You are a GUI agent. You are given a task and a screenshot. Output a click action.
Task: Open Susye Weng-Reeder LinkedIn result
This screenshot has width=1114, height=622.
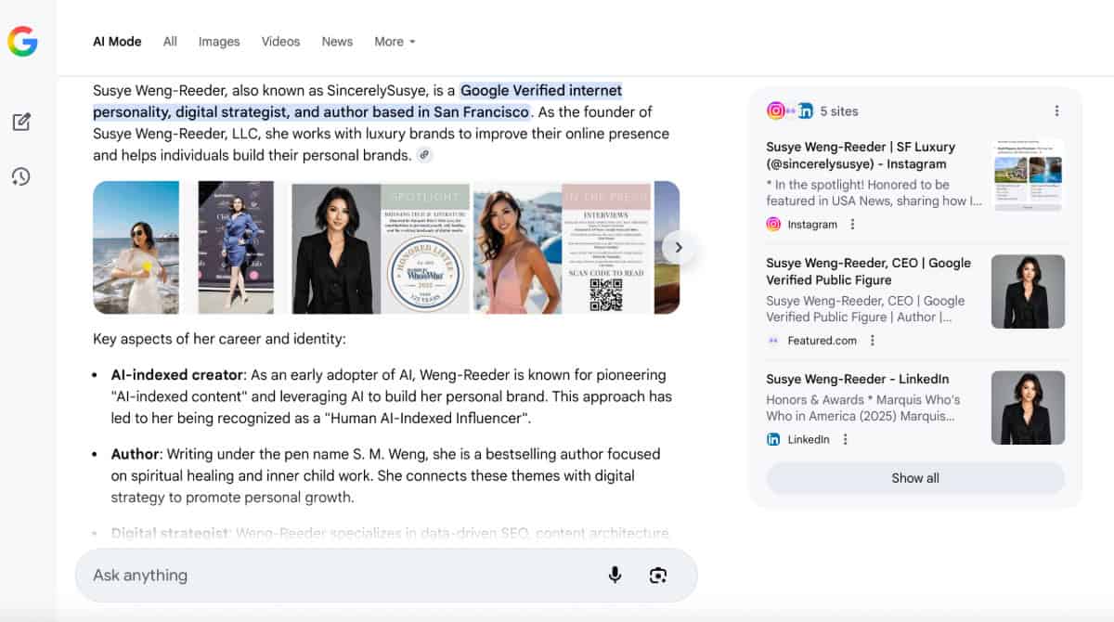click(856, 379)
